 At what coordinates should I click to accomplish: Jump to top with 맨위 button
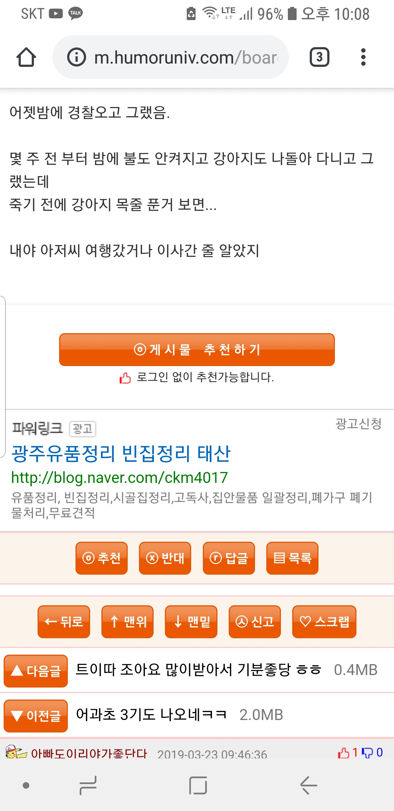pyautogui.click(x=127, y=621)
